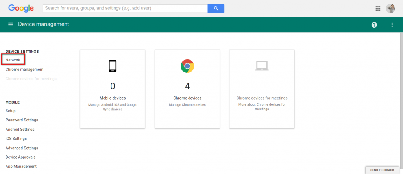Click the Send Feedback button
Image resolution: width=403 pixels, height=174 pixels.
[x=382, y=170]
